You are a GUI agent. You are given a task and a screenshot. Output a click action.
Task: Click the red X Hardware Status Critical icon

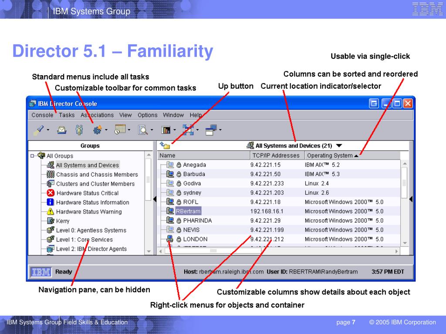click(51, 193)
